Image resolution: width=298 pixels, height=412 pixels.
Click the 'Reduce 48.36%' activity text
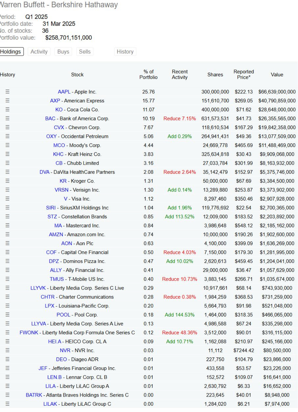click(x=180, y=333)
